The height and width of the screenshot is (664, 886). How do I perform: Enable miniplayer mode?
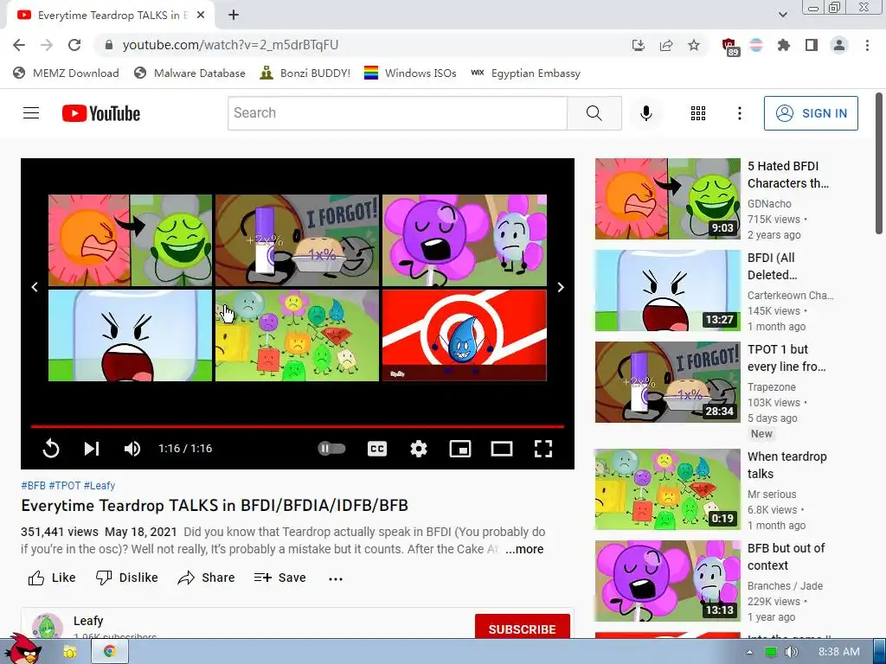(460, 449)
